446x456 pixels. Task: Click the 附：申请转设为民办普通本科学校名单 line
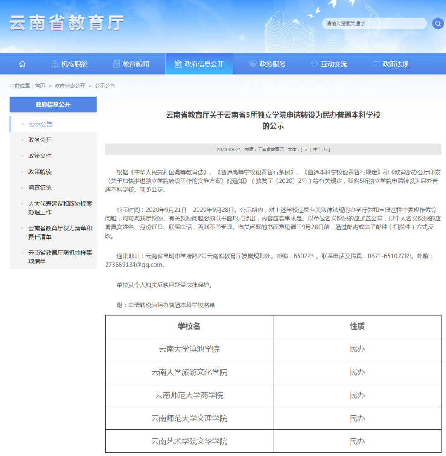pyautogui.click(x=166, y=305)
